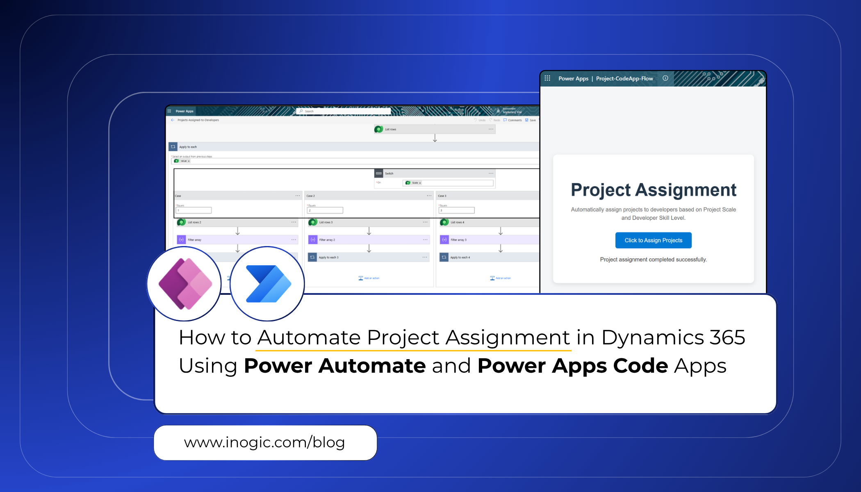Open app launcher waffle in Project-CodeApp-Flow window
The width and height of the screenshot is (861, 492).
click(547, 78)
